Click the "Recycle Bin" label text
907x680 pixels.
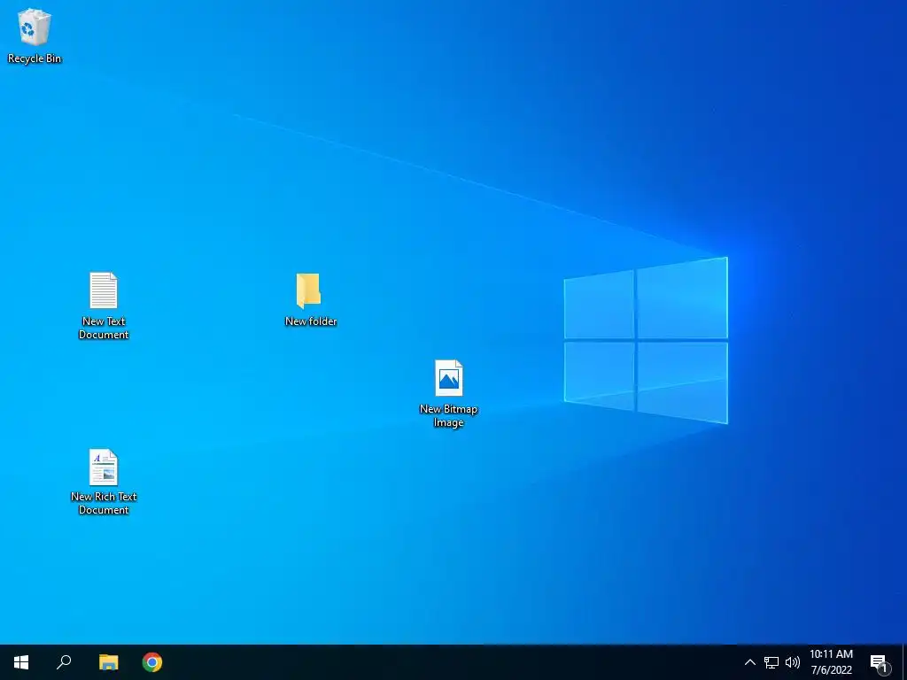pos(35,58)
